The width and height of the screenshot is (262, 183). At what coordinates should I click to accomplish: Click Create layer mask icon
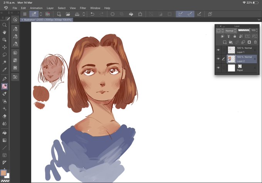249,42
